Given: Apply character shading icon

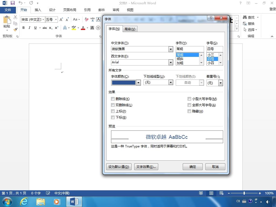Looking at the screenshot, I should 92,28.
